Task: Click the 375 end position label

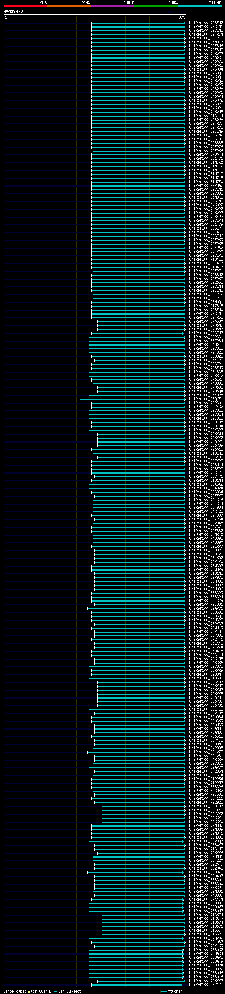Action: click(181, 17)
